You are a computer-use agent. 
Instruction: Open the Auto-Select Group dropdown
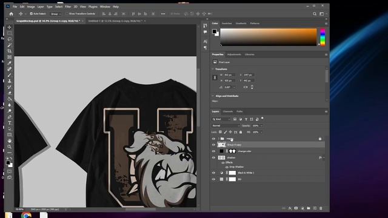click(x=56, y=14)
